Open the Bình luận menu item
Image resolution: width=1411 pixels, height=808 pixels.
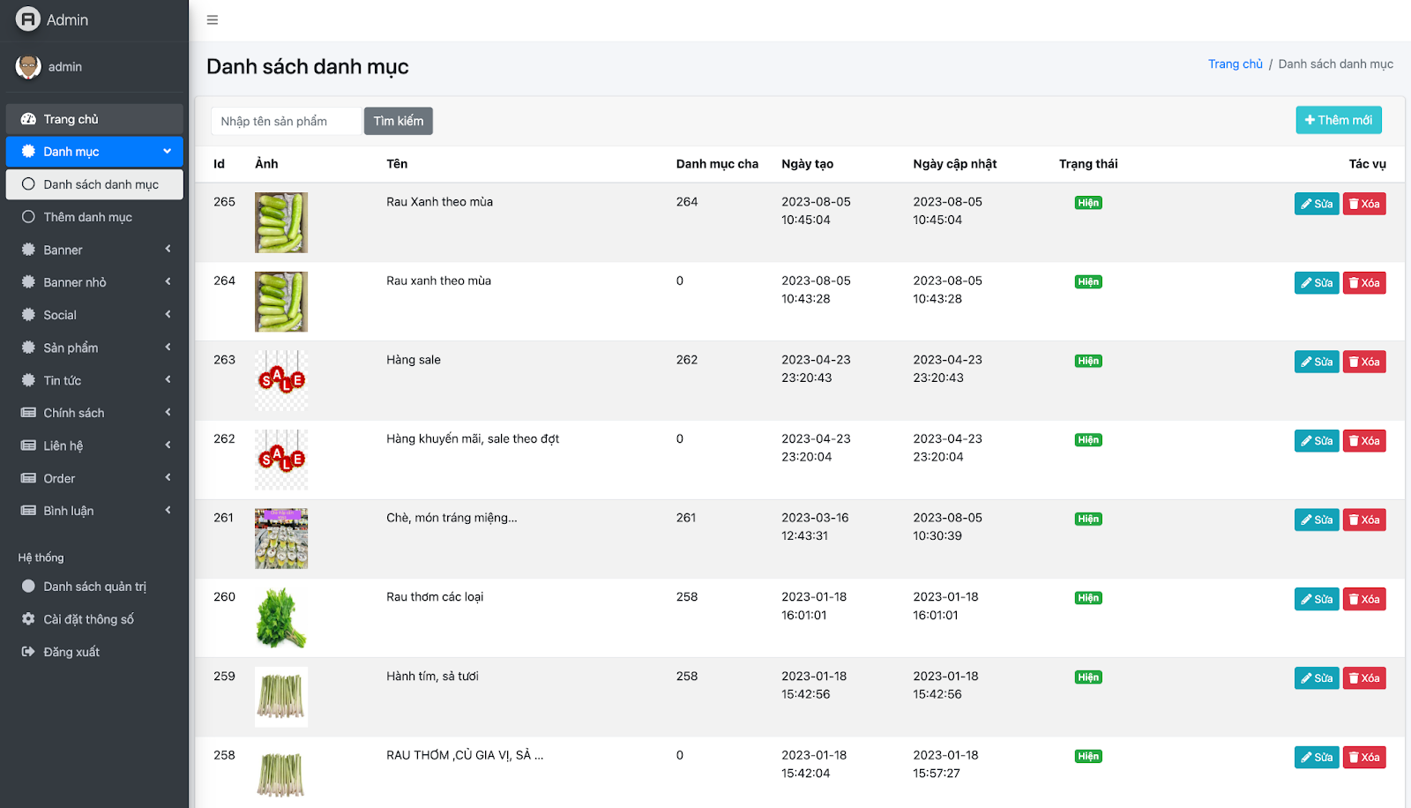click(x=69, y=511)
